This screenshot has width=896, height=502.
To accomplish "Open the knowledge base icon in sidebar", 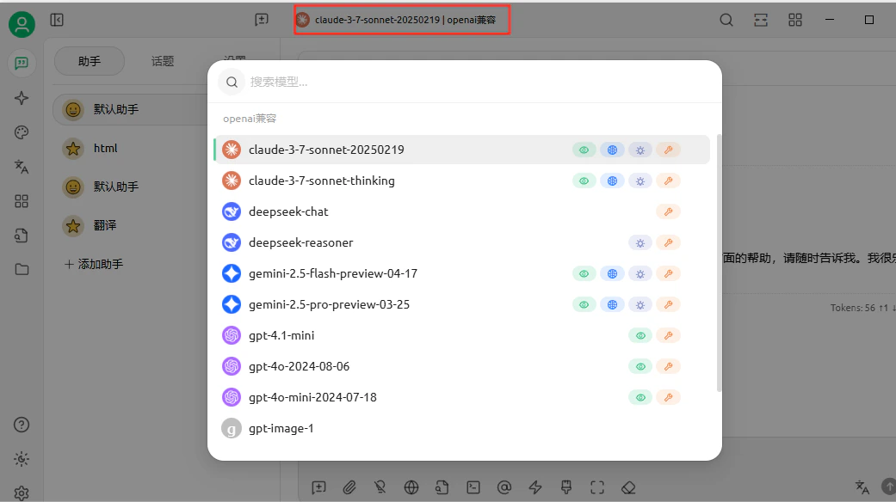I will pyautogui.click(x=22, y=235).
